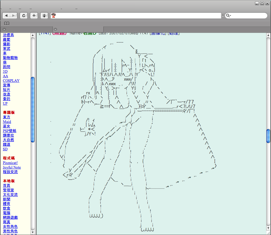Go to the Joyful Note link
This screenshot has height=235, width=271.
(x=12, y=167)
